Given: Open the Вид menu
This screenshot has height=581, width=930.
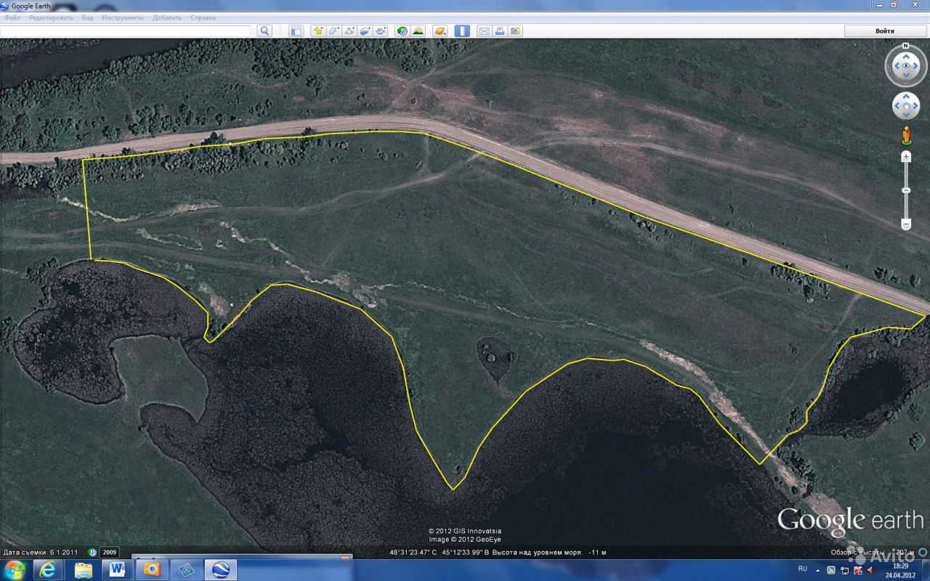Looking at the screenshot, I should pyautogui.click(x=87, y=17).
